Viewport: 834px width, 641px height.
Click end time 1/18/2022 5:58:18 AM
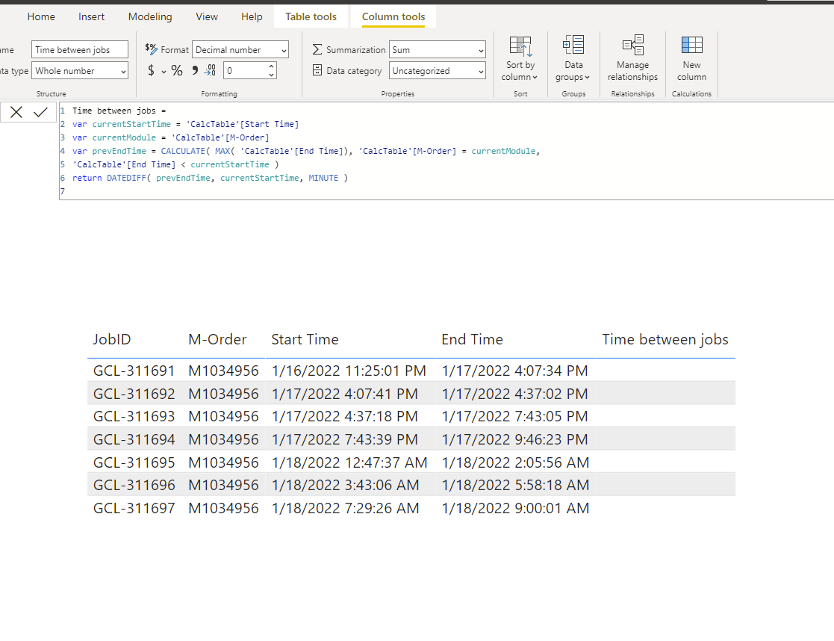coord(515,485)
